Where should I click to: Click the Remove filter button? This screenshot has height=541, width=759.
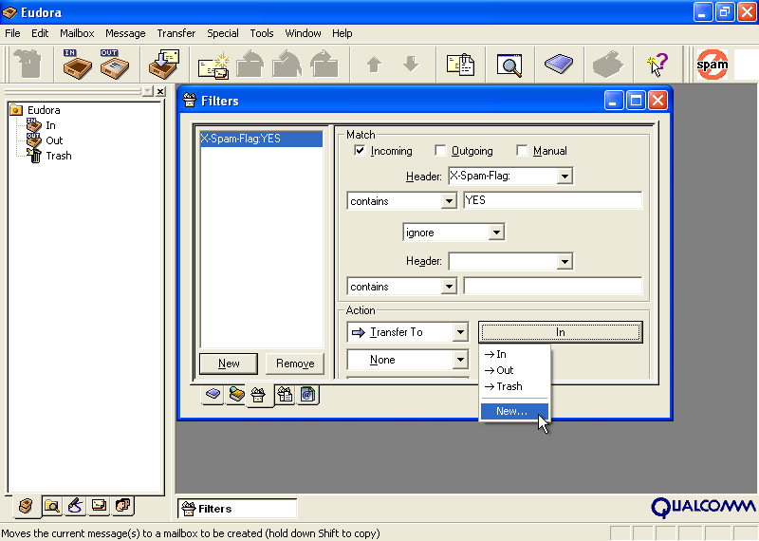click(x=295, y=364)
